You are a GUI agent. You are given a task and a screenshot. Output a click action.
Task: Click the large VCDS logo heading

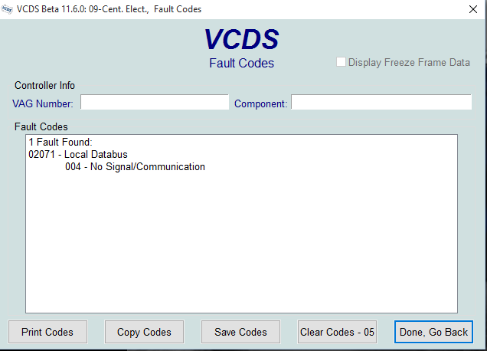242,39
